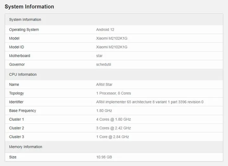Select '3 Cores @ 2.42 GHz' value

[113, 128]
